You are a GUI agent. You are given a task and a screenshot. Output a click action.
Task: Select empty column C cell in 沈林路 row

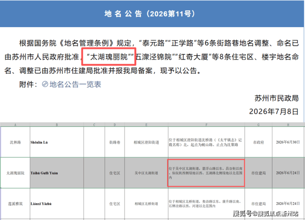coord(94,142)
